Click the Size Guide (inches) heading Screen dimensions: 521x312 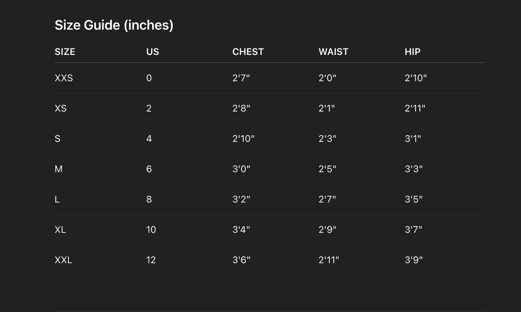pos(114,25)
